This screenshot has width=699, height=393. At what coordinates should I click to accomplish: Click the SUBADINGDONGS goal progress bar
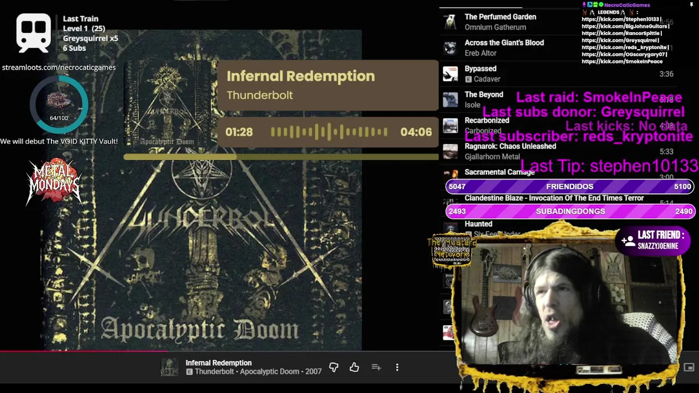click(570, 211)
